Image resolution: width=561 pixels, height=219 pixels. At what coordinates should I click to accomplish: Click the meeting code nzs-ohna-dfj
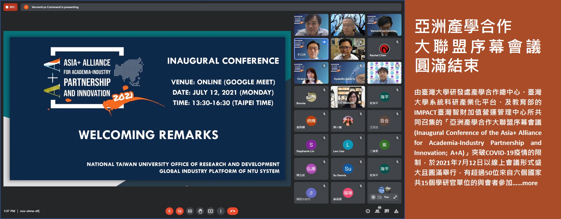[30, 211]
